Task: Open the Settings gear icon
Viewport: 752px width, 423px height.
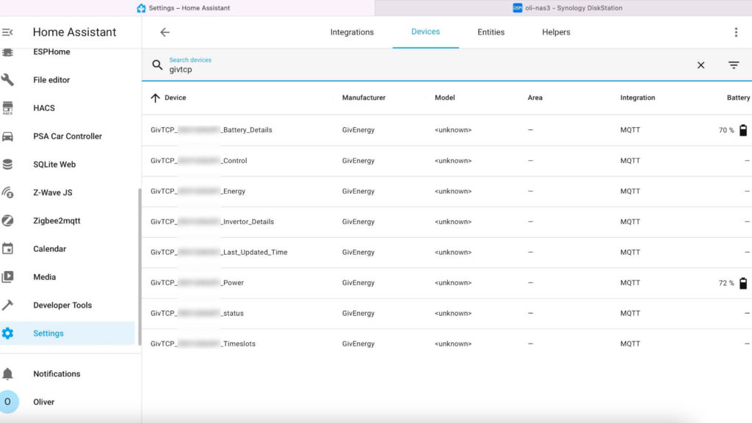Action: (7, 333)
